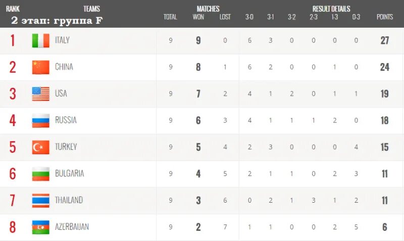Click Italy's 27 points value
The height and width of the screenshot is (241, 404).
click(385, 40)
